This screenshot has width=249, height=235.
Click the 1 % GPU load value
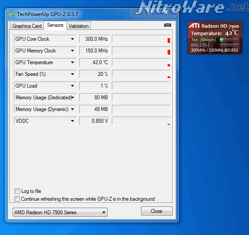coord(94,86)
